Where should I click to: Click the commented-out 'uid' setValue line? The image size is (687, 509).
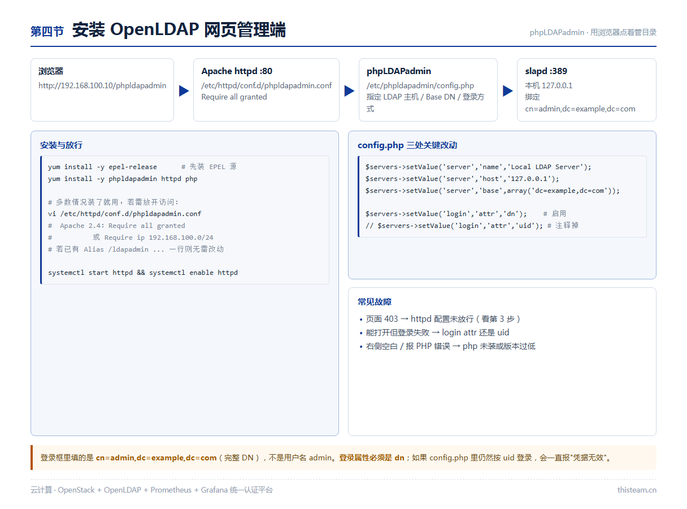[x=472, y=226]
